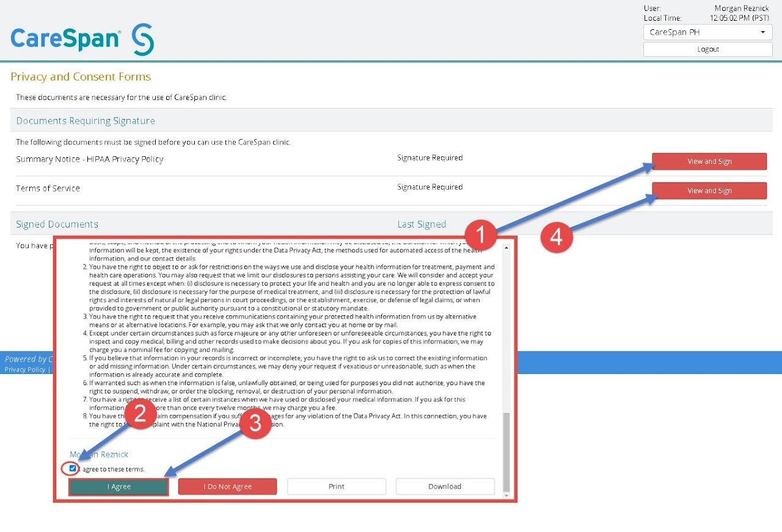This screenshot has width=782, height=532.
Task: Print the consent document
Action: (337, 486)
